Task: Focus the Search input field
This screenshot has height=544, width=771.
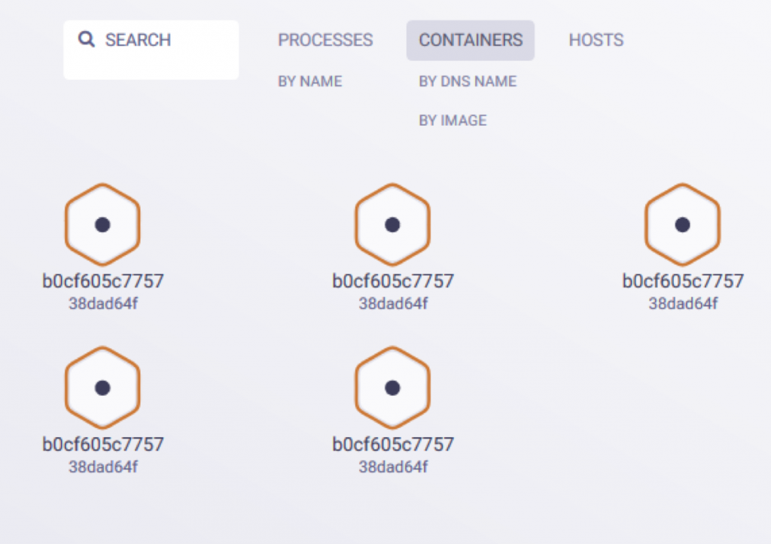Action: pyautogui.click(x=151, y=50)
